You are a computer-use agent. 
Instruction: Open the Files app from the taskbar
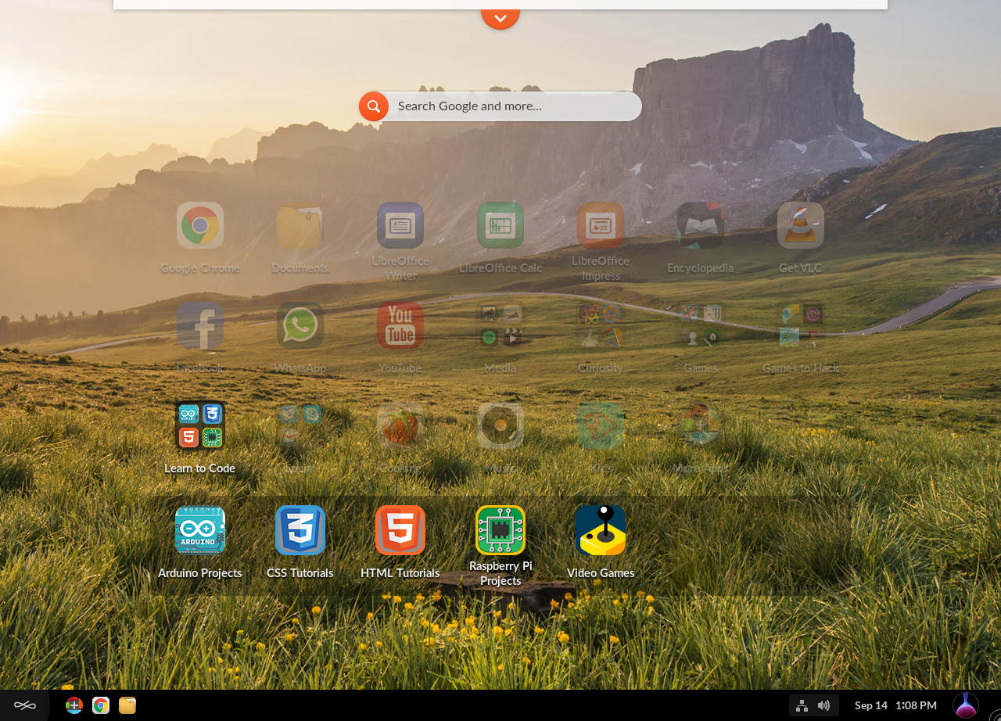127,705
